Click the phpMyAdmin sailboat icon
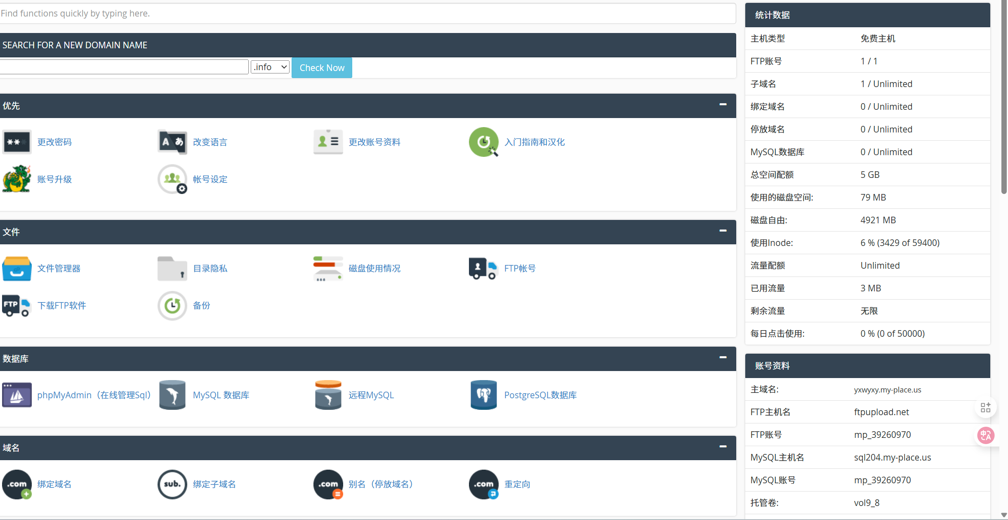 pyautogui.click(x=16, y=395)
